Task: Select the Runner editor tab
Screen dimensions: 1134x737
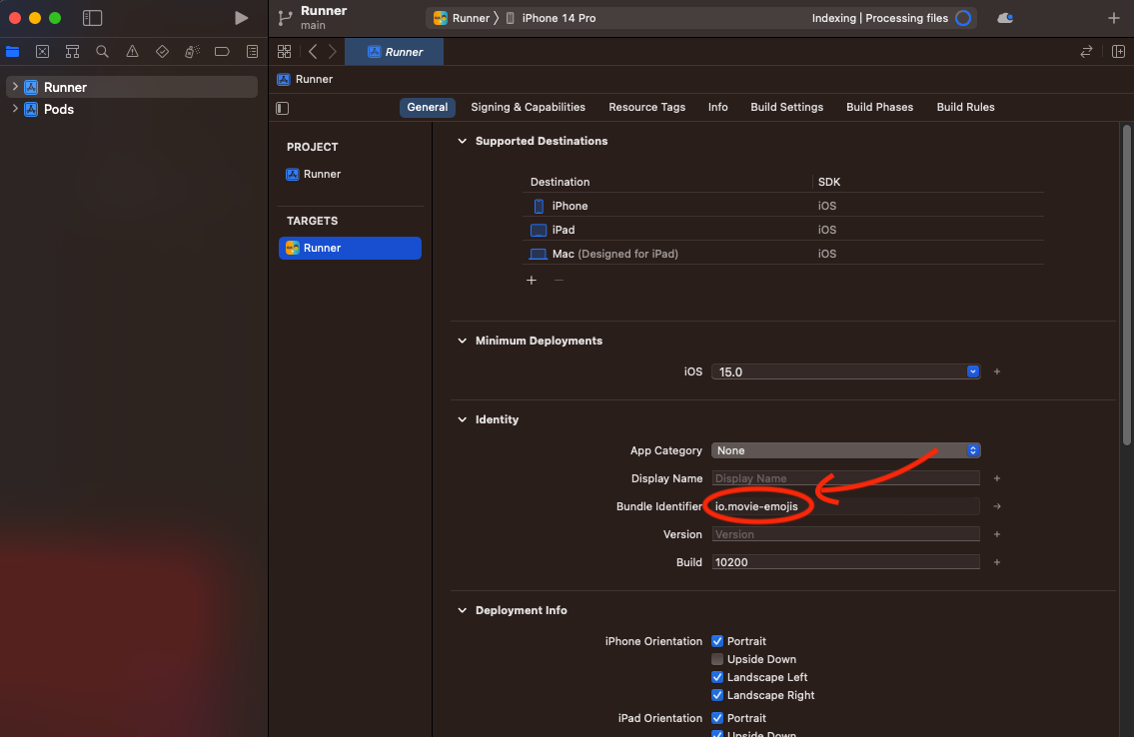Action: [394, 51]
